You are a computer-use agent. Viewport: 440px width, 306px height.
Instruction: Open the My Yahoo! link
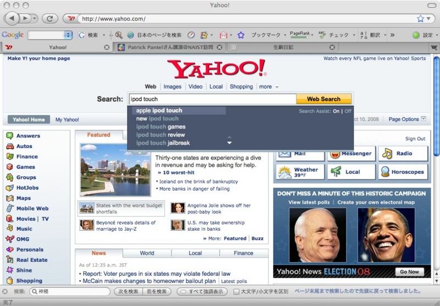tap(67, 120)
